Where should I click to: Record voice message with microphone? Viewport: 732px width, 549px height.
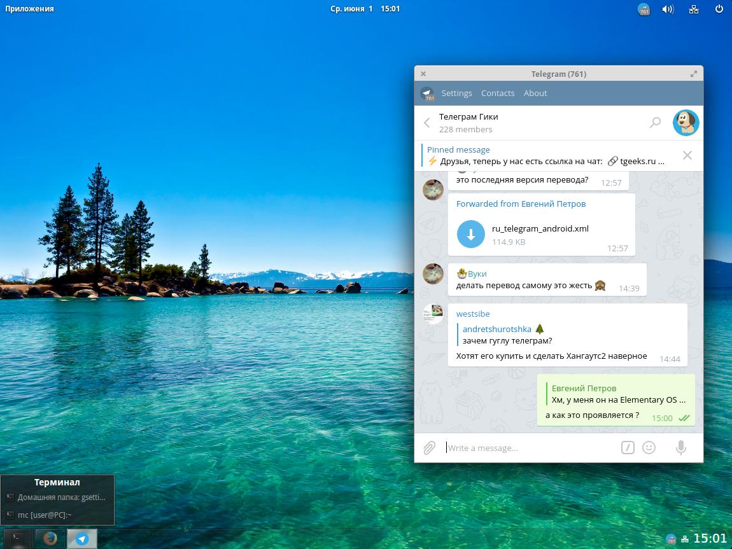681,448
